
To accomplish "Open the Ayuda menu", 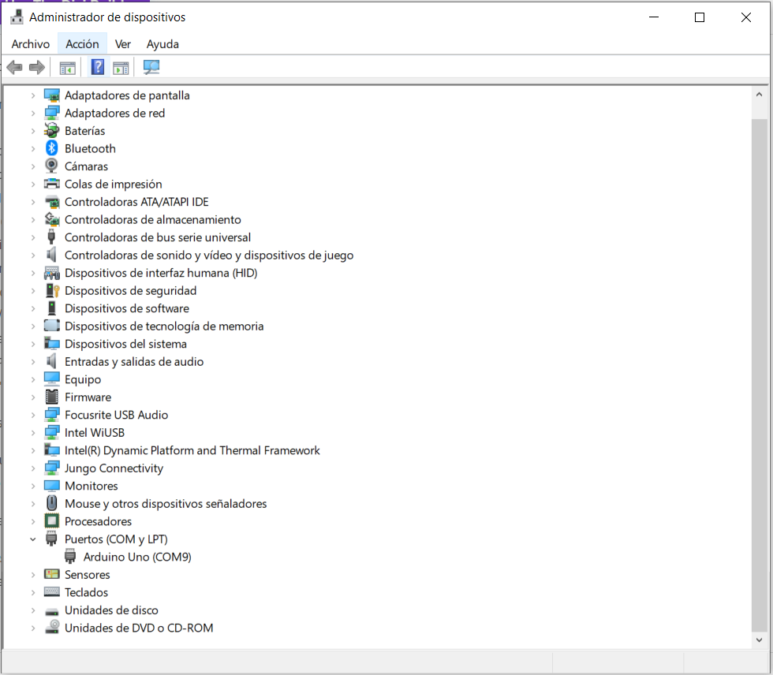I will (x=162, y=44).
